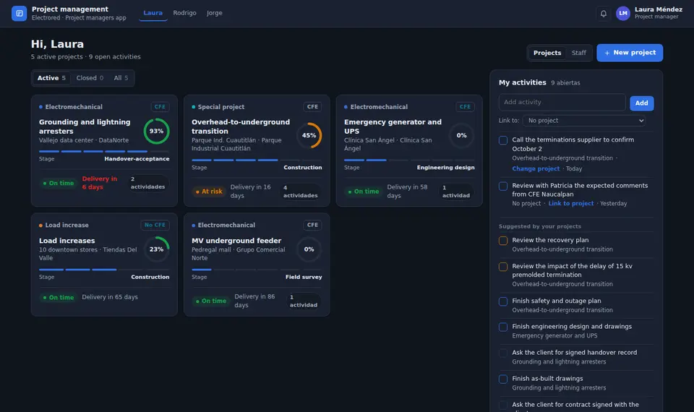Check 'Review the impact of the delay' suggestion
The height and width of the screenshot is (412, 694).
click(x=503, y=267)
